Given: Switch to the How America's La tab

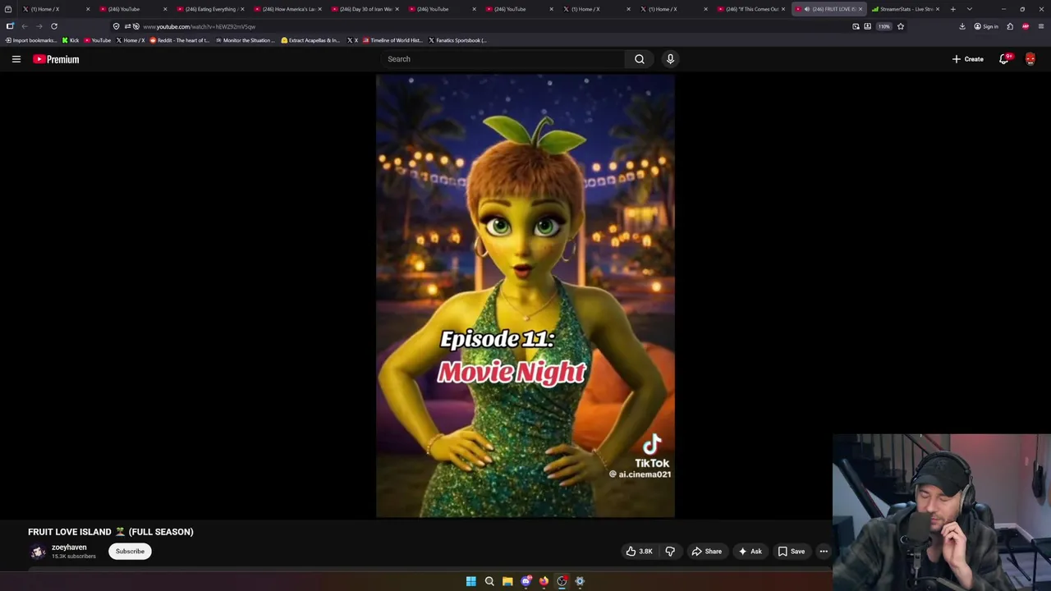Looking at the screenshot, I should tap(287, 9).
